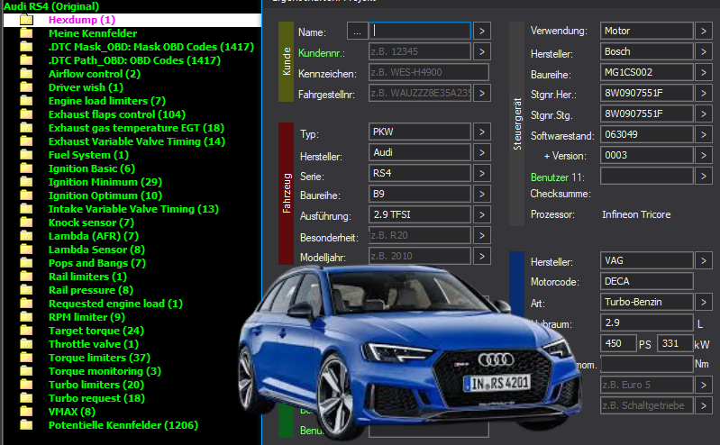Open arrow next to Hersteller Bosch field

coord(704,51)
